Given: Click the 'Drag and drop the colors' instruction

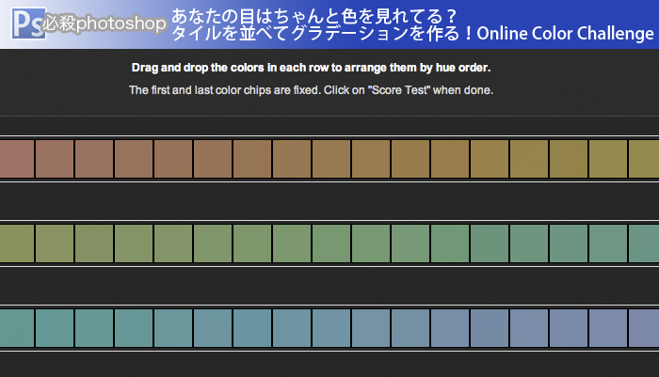Looking at the screenshot, I should click(x=311, y=68).
